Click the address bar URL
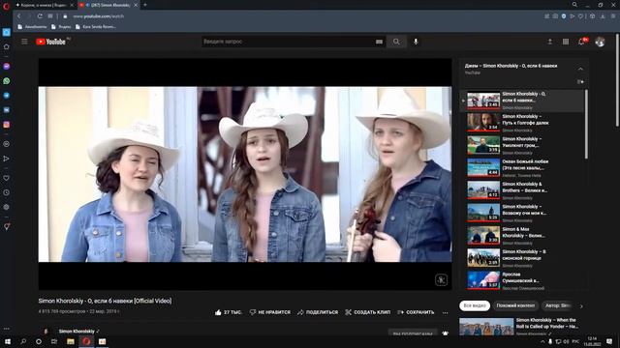The width and height of the screenshot is (620, 348). tap(98, 16)
